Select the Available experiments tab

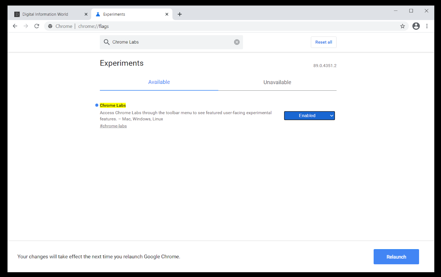pos(159,82)
